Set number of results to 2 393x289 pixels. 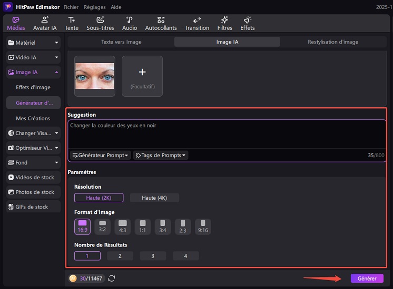[x=120, y=256]
